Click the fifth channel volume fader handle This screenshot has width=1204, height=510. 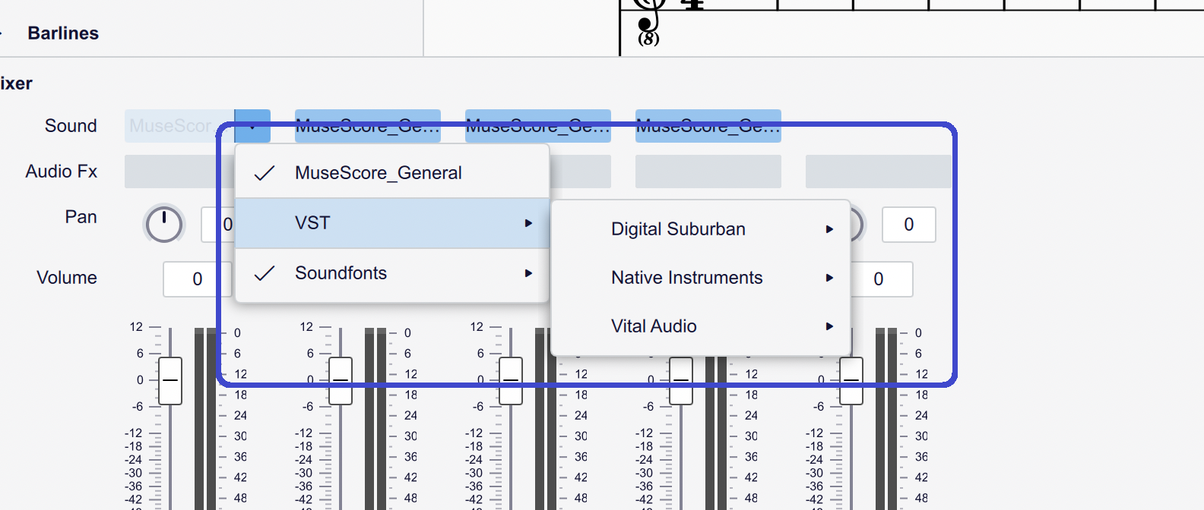tap(851, 380)
